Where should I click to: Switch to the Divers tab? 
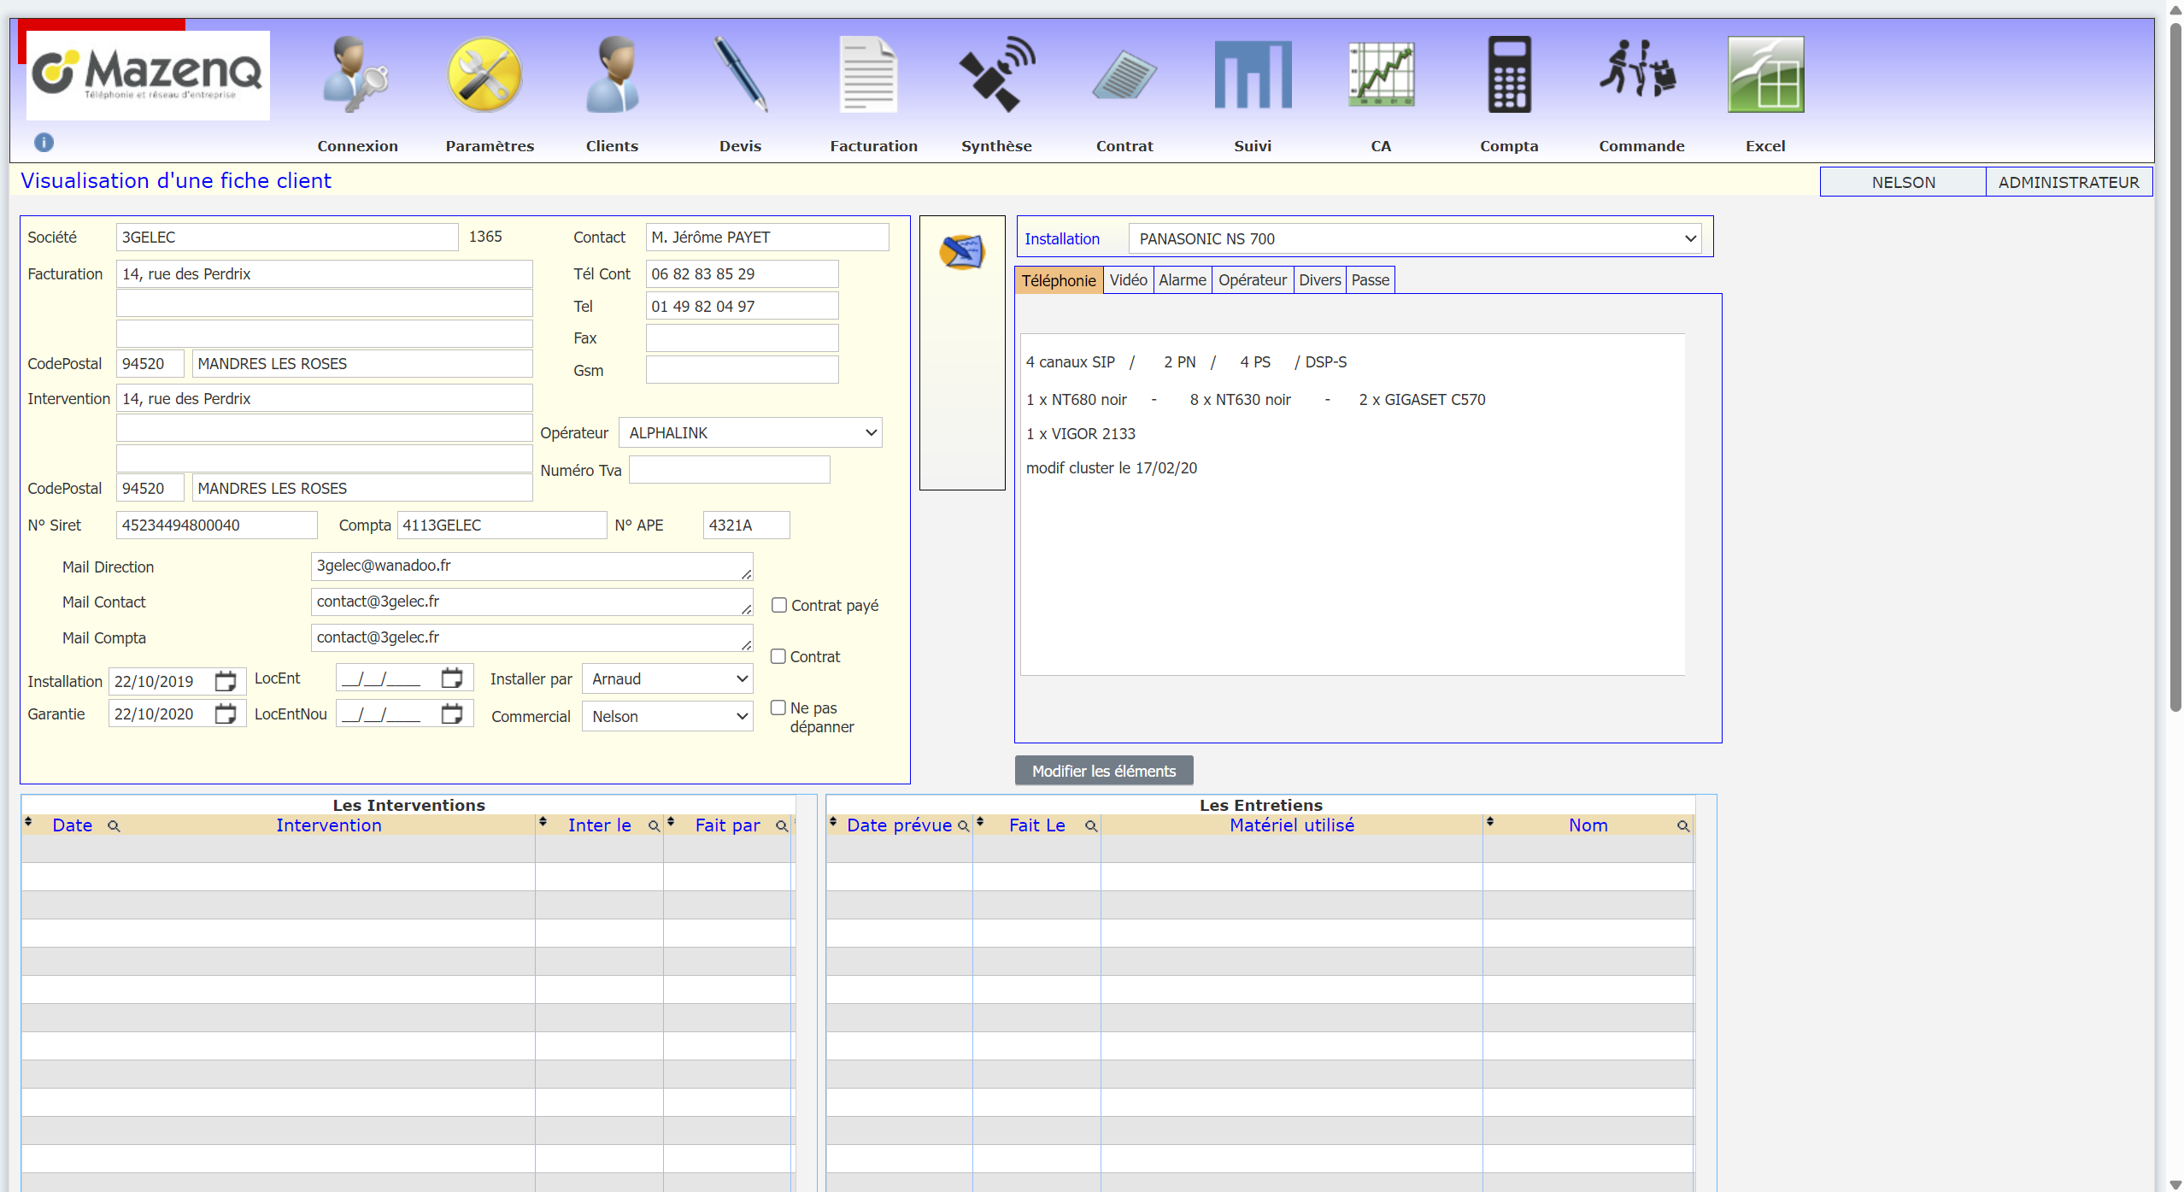(1320, 280)
